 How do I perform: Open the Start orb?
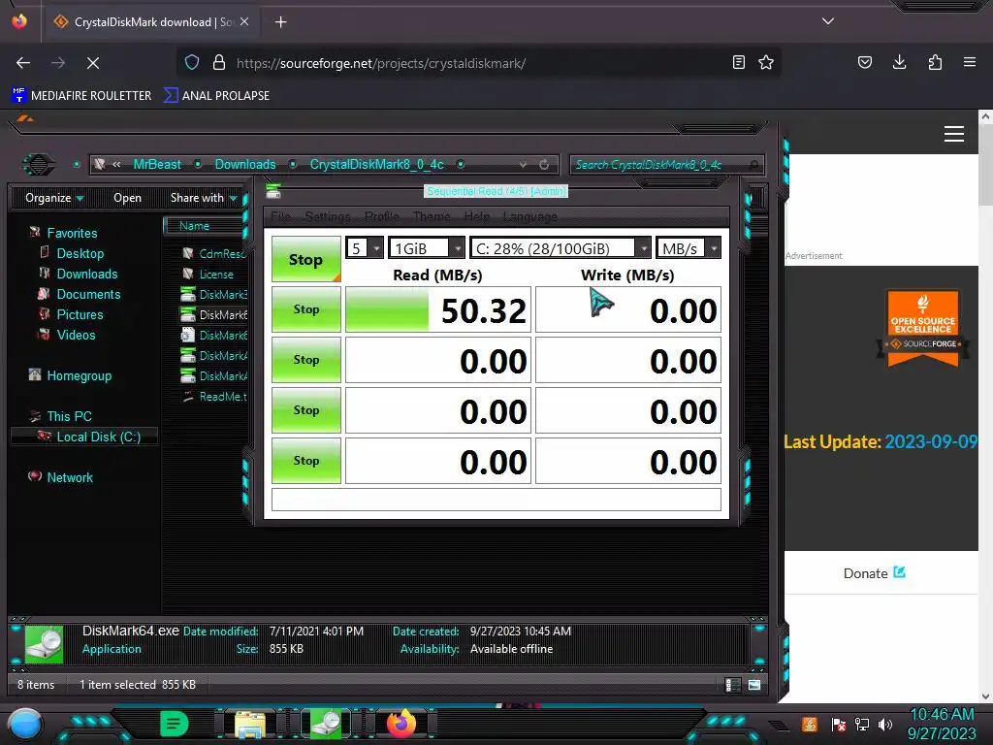tap(24, 726)
